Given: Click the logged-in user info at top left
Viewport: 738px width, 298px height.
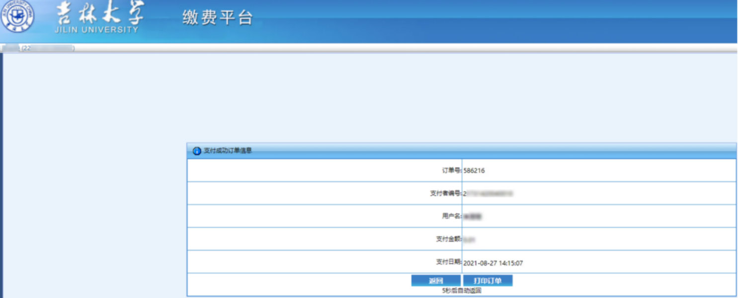Looking at the screenshot, I should 38,48.
